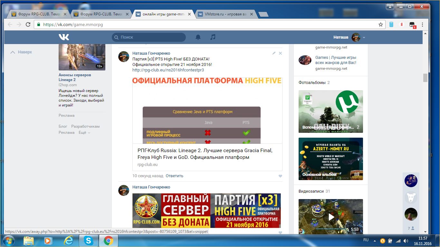The height and width of the screenshot is (247, 440).
Task: Open the VK dog chat icon on the right
Action: pyautogui.click(x=411, y=197)
